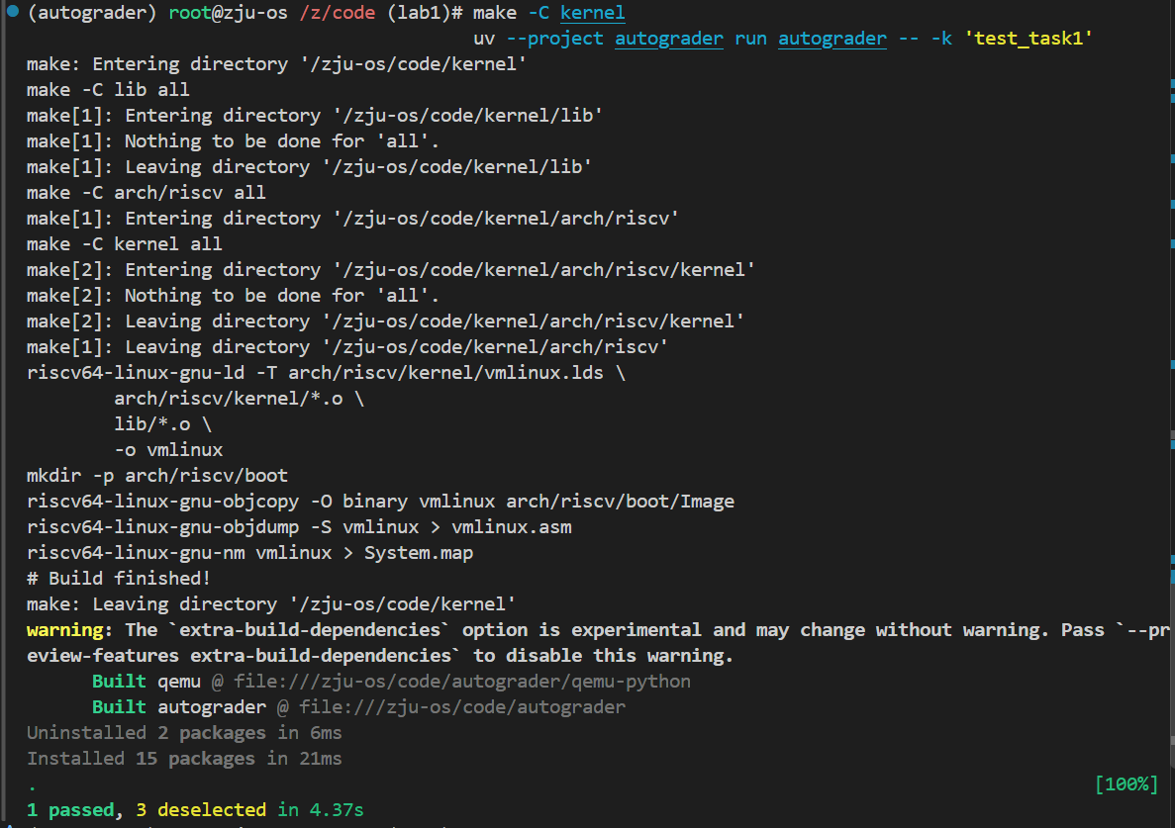This screenshot has width=1175, height=828.
Task: Click the blue command decoration dot
Action: tap(13, 11)
